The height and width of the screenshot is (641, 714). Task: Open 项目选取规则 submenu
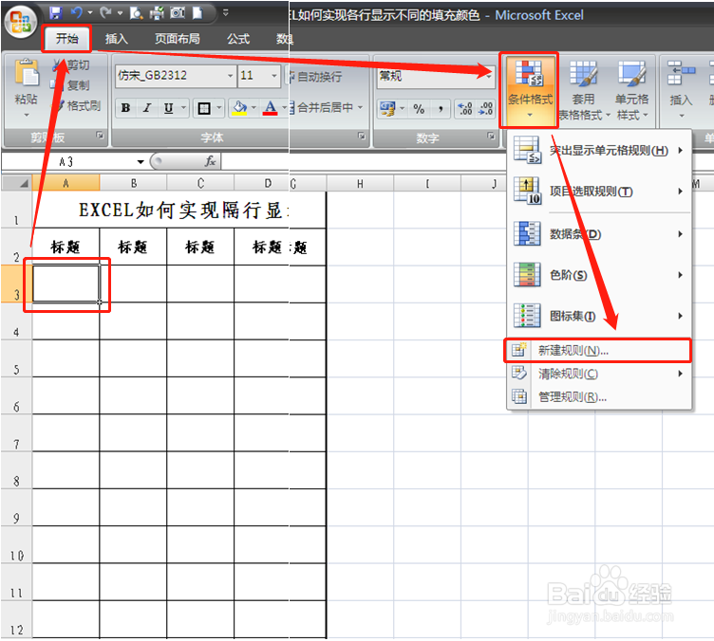point(599,192)
